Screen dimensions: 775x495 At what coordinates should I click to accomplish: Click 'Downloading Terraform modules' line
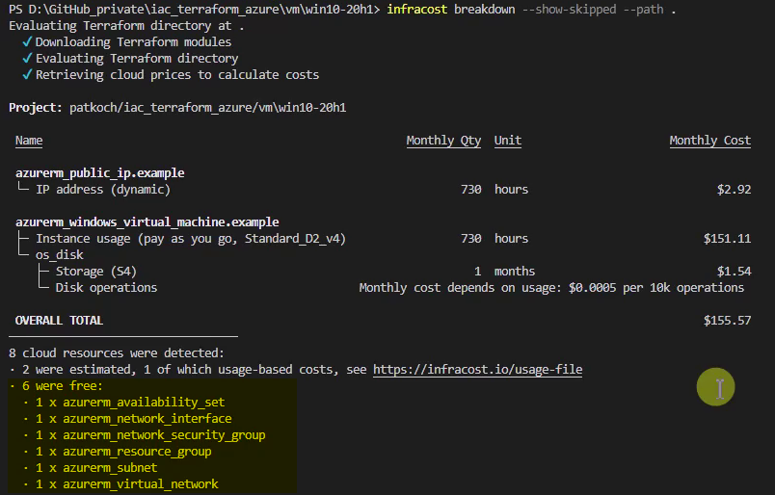pyautogui.click(x=133, y=42)
